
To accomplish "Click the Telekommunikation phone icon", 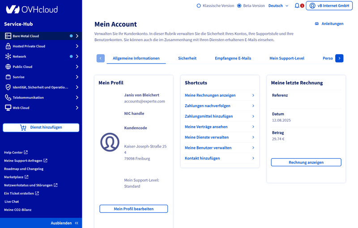I will pos(8,97).
